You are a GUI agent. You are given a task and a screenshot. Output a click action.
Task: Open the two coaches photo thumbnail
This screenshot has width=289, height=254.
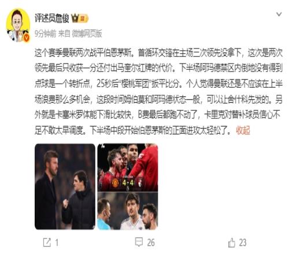65,186
